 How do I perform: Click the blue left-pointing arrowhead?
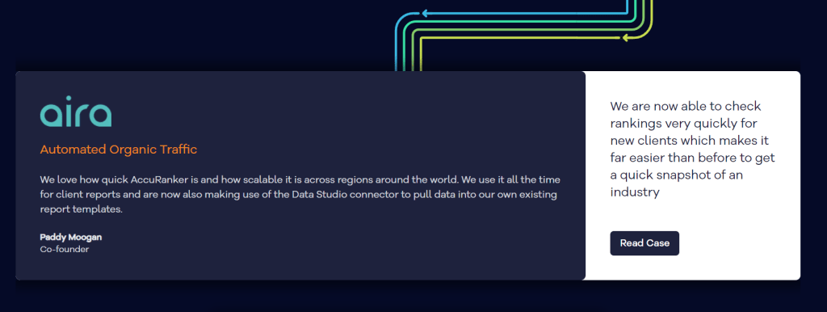pos(424,13)
